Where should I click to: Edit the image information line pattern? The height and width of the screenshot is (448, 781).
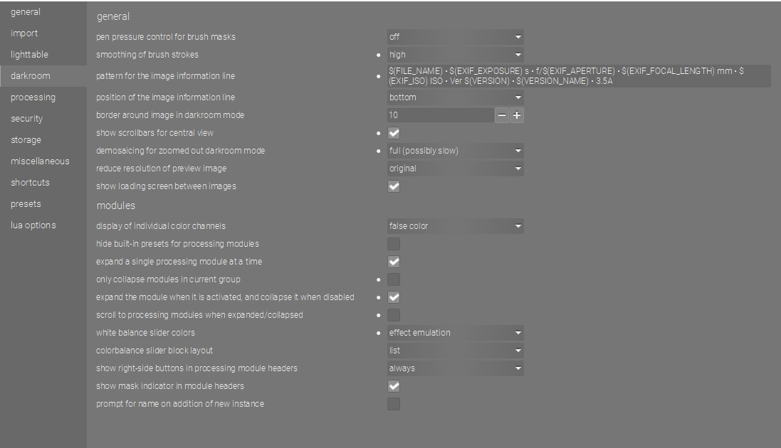coord(578,76)
